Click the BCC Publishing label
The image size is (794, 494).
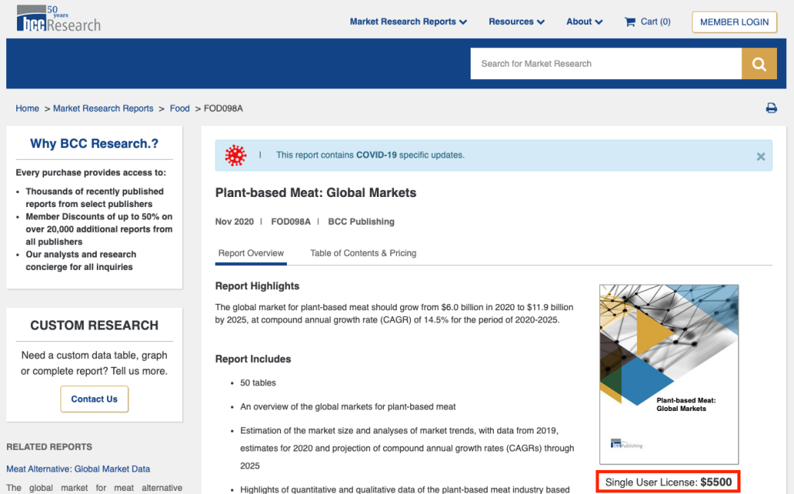coord(361,222)
